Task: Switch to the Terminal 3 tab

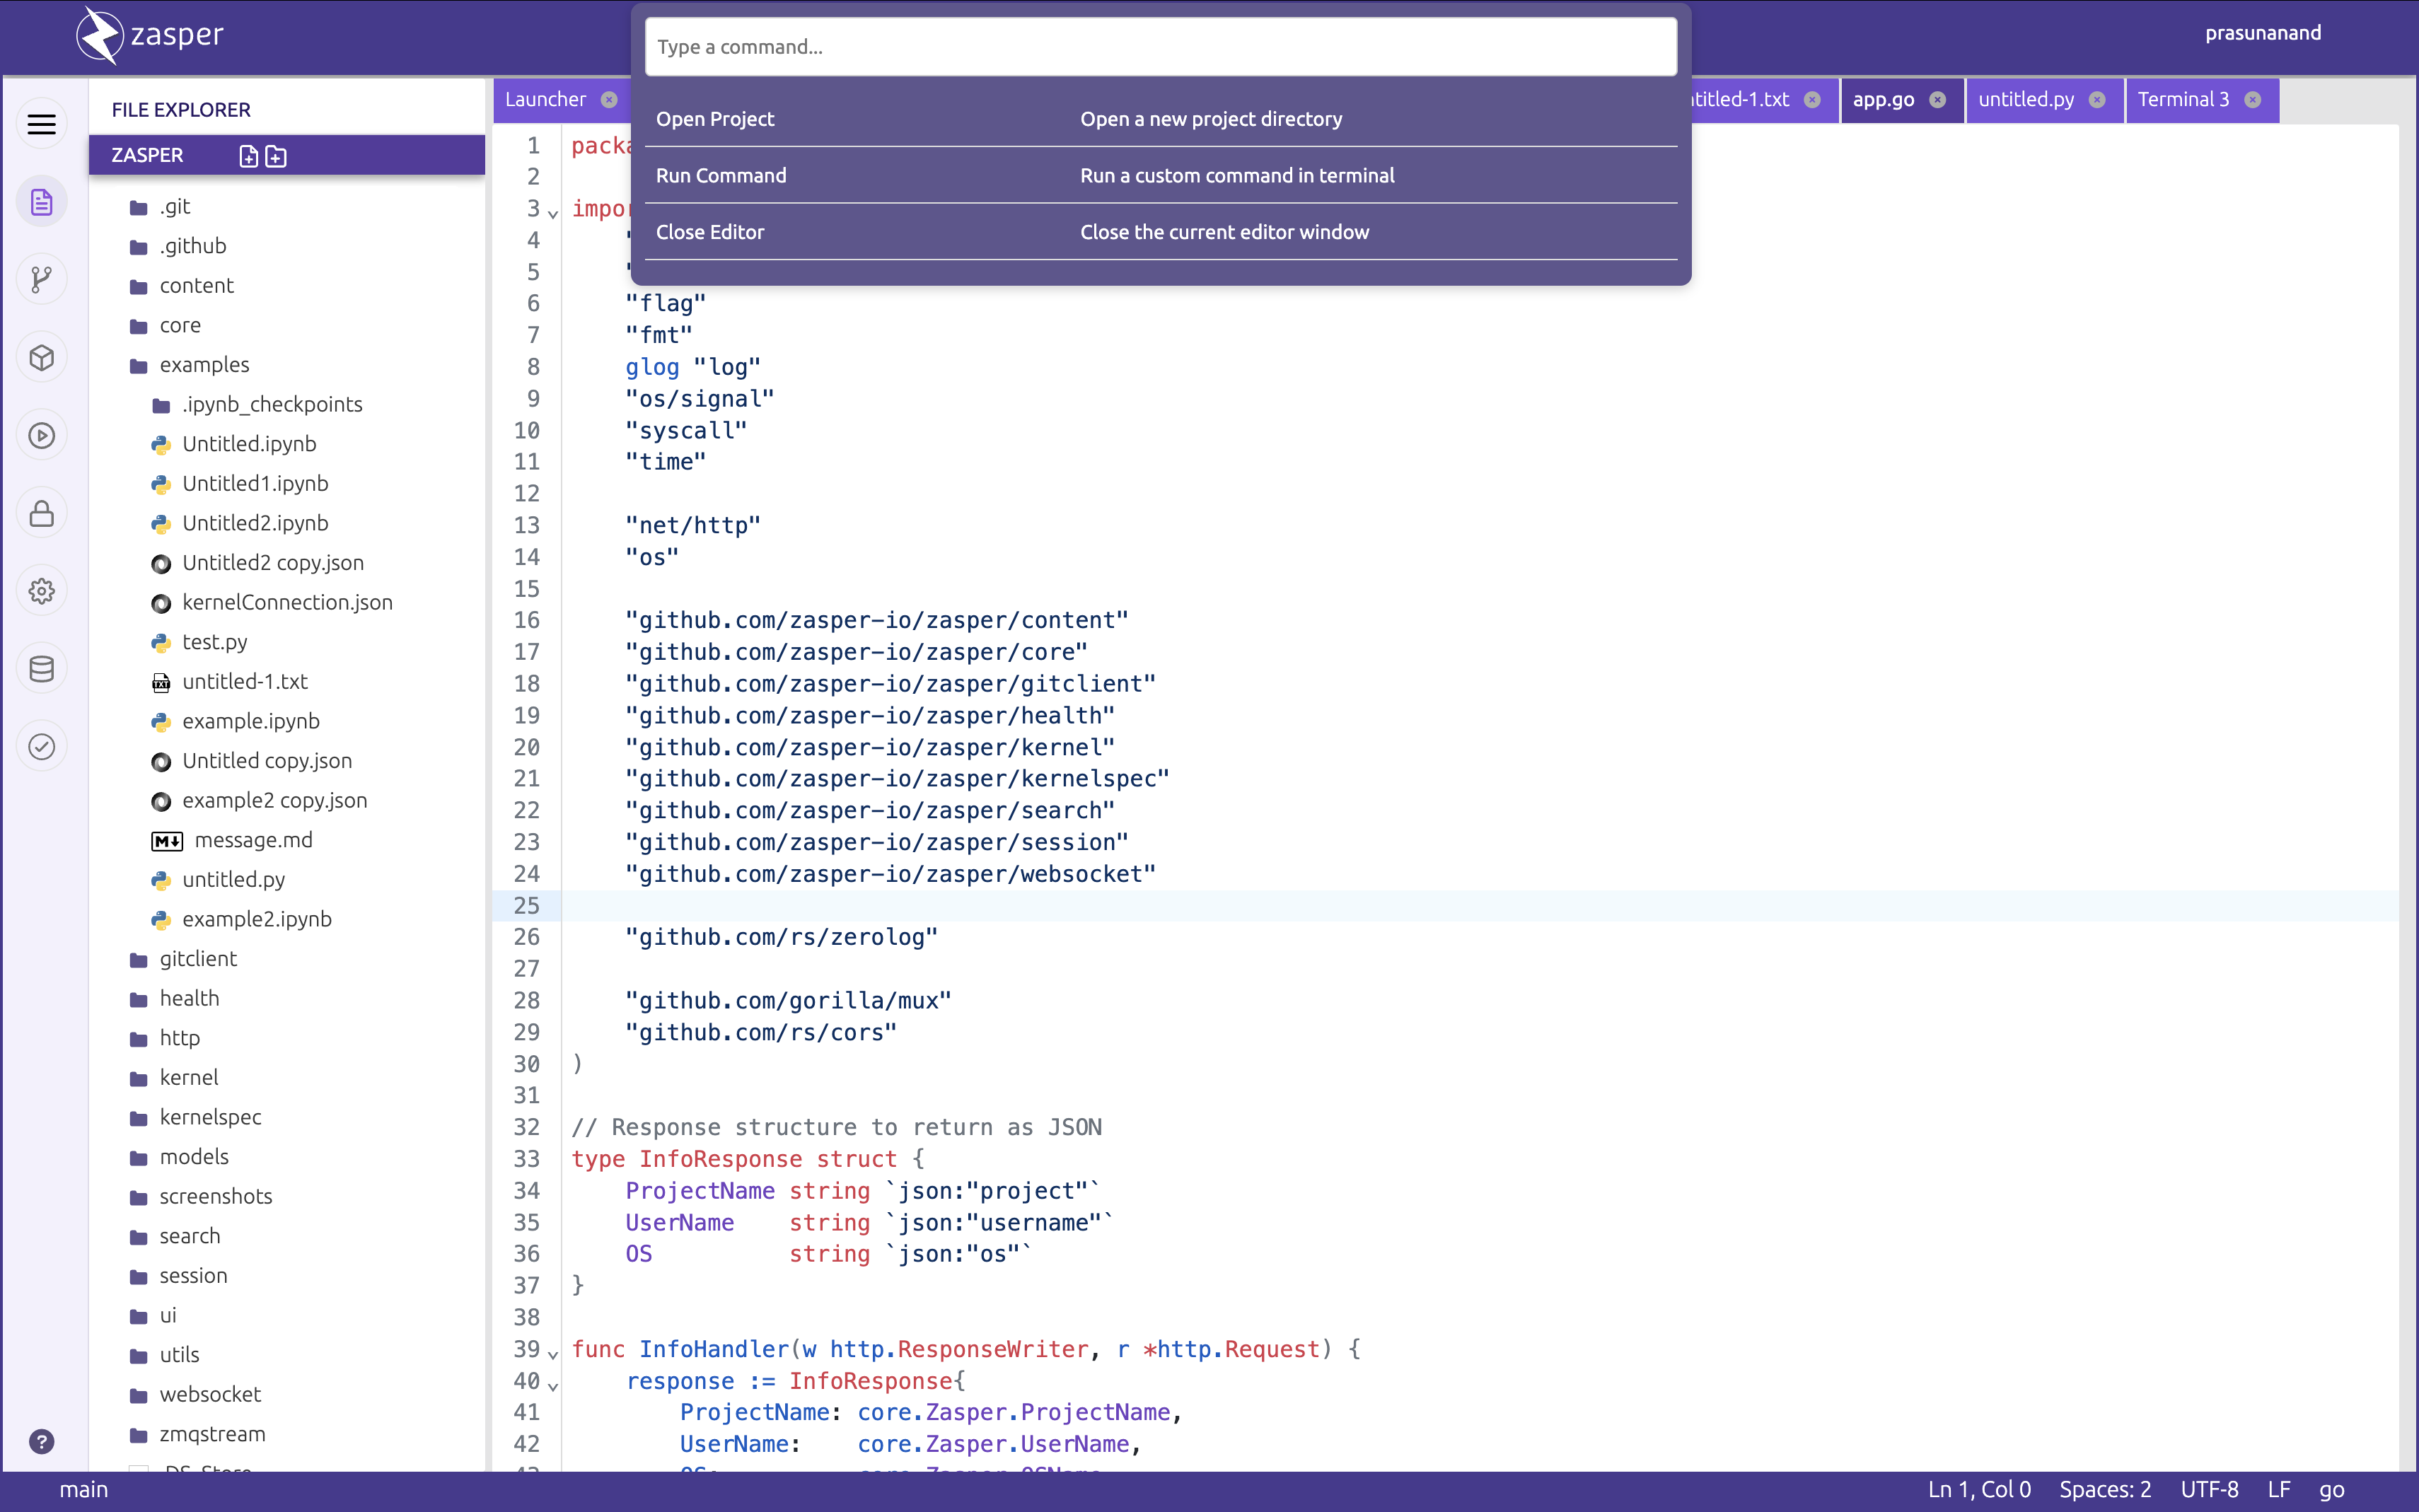Action: [x=2183, y=99]
